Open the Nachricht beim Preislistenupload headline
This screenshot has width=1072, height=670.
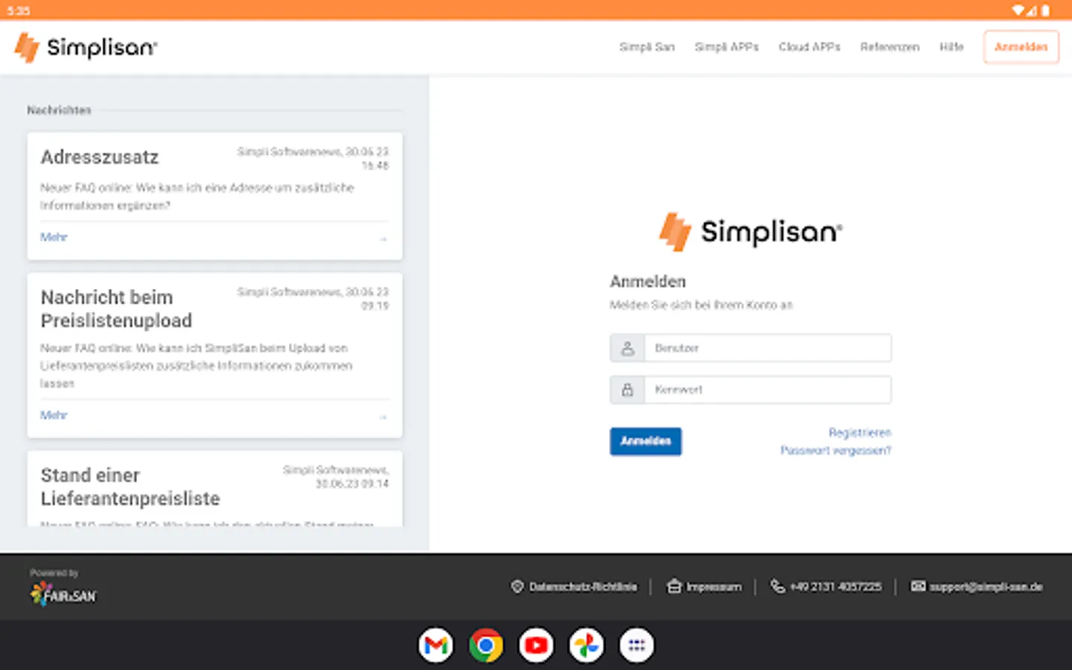(116, 309)
